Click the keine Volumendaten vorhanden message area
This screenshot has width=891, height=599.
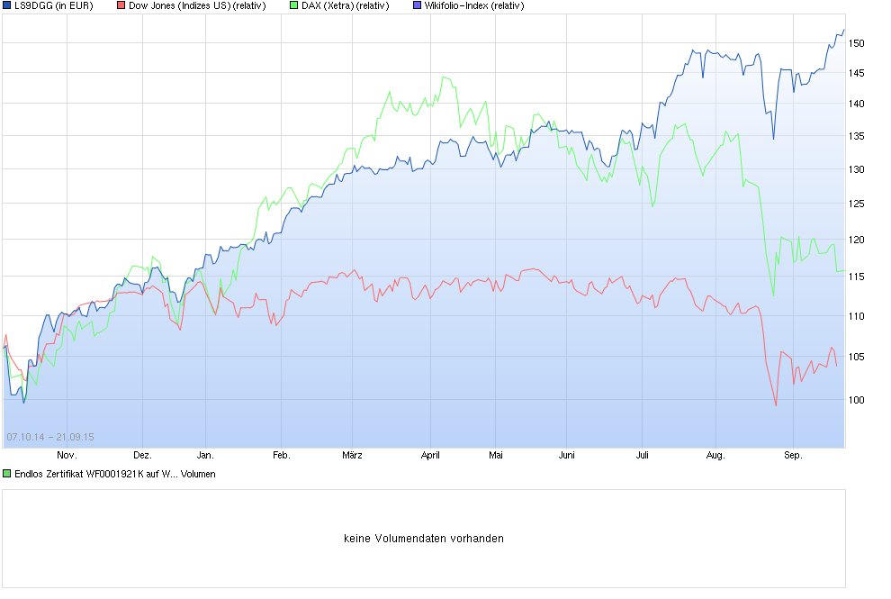pyautogui.click(x=423, y=538)
